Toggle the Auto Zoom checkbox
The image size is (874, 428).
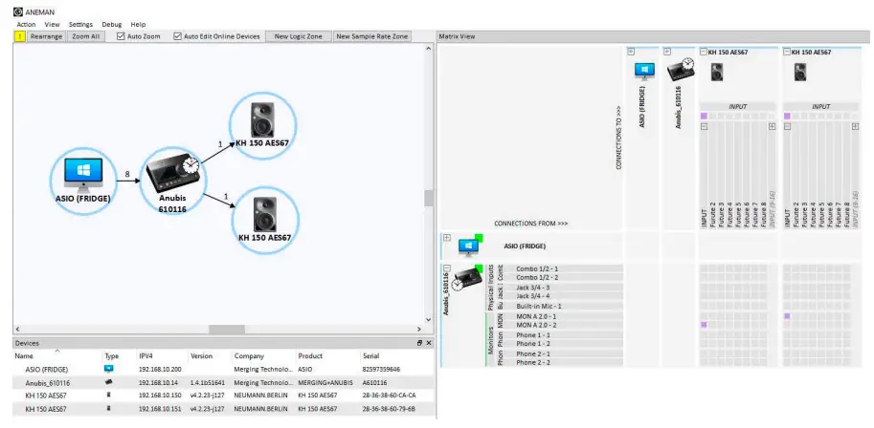point(121,36)
